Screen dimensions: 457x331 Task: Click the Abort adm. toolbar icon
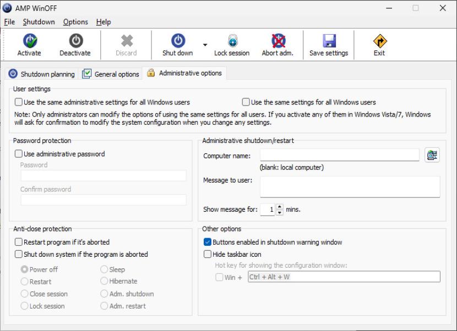278,41
